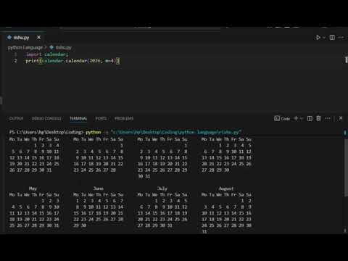
Task: Click the May heading in terminal output
Action: pyautogui.click(x=33, y=188)
